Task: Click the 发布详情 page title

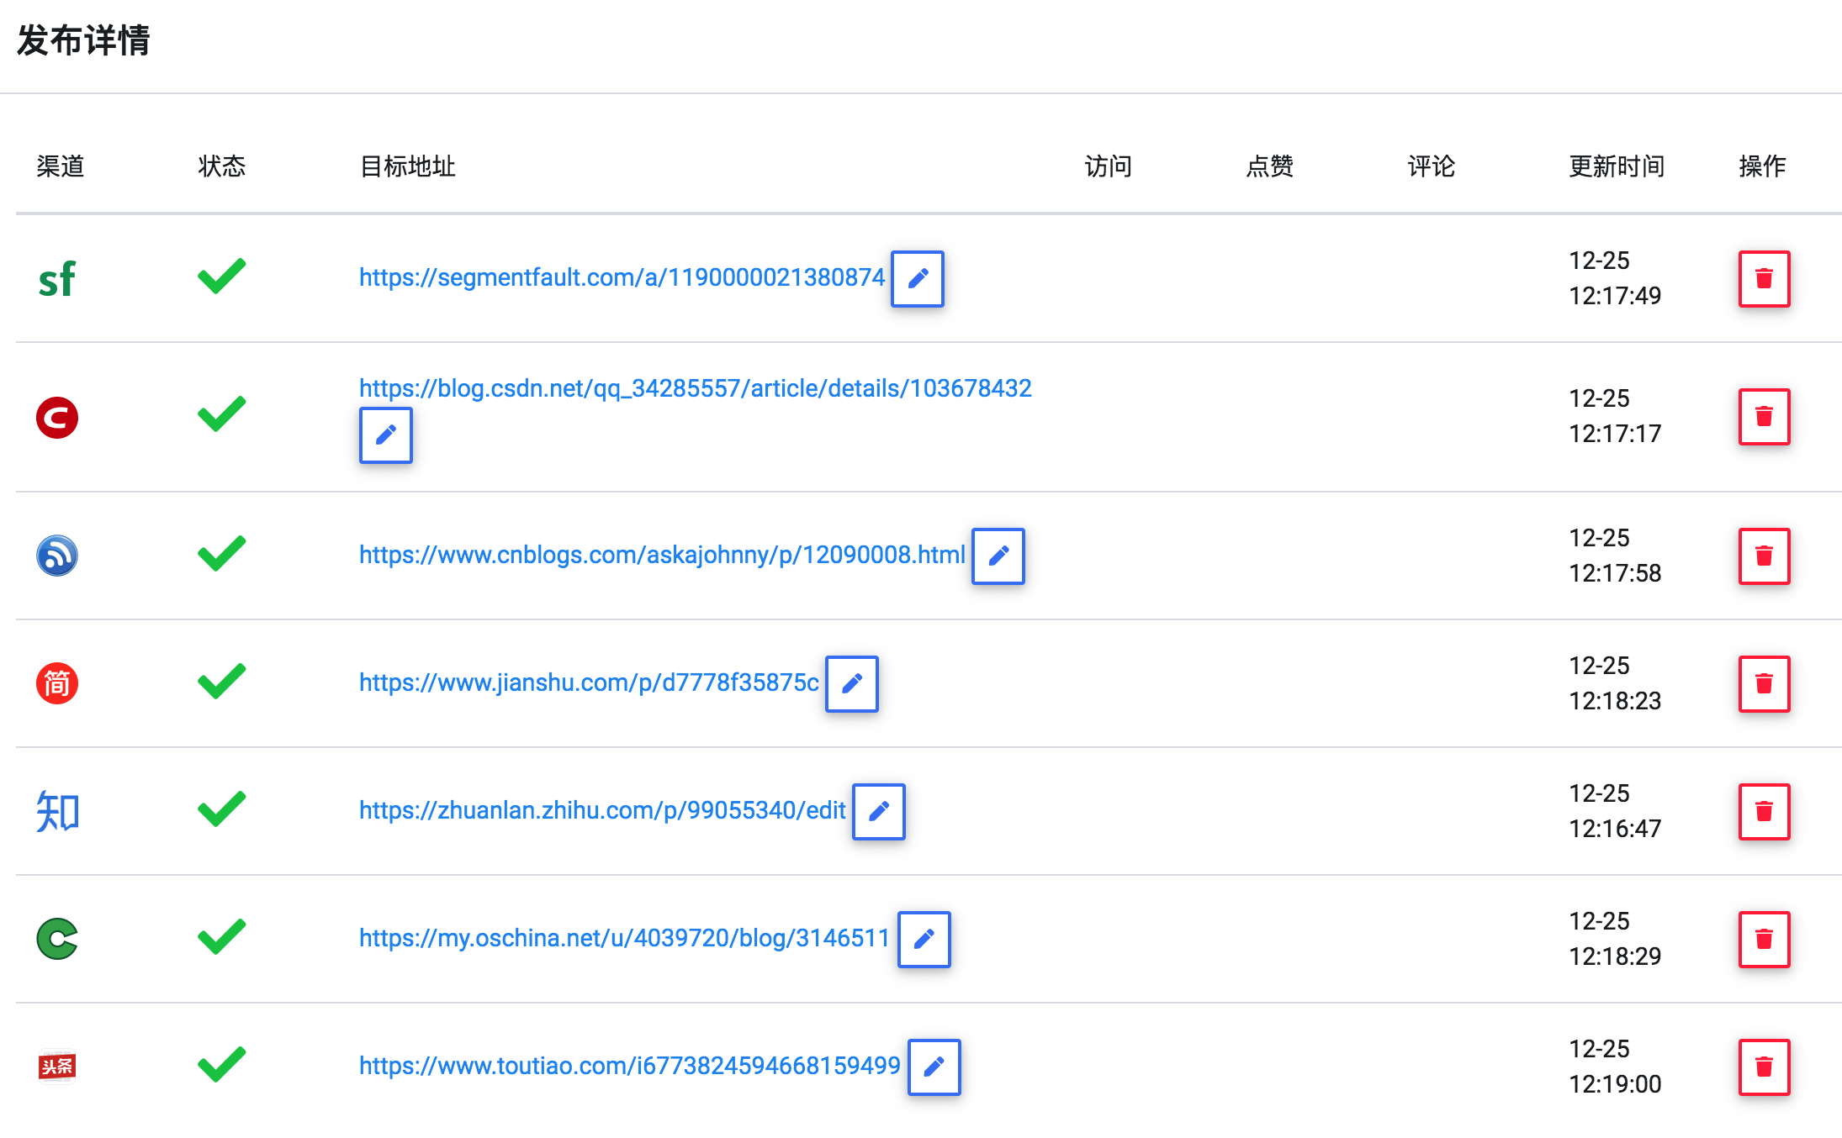Action: 82,41
